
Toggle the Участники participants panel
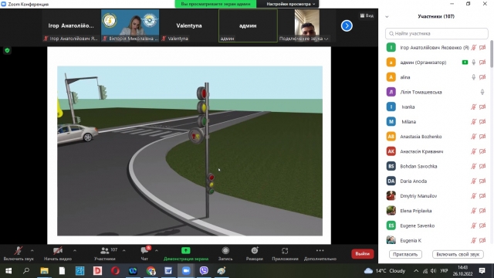(105, 254)
